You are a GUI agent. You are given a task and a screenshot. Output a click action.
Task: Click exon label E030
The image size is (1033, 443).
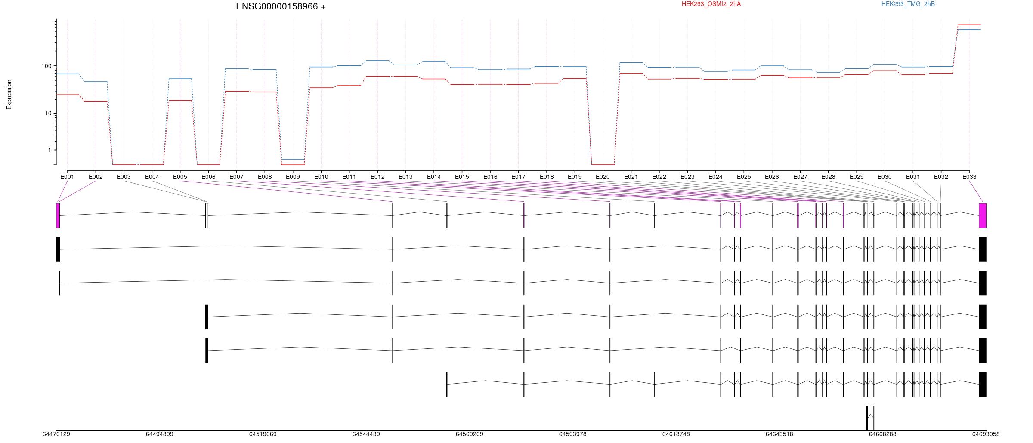[x=885, y=177]
